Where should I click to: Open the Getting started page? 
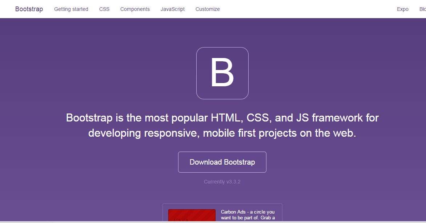(x=71, y=9)
